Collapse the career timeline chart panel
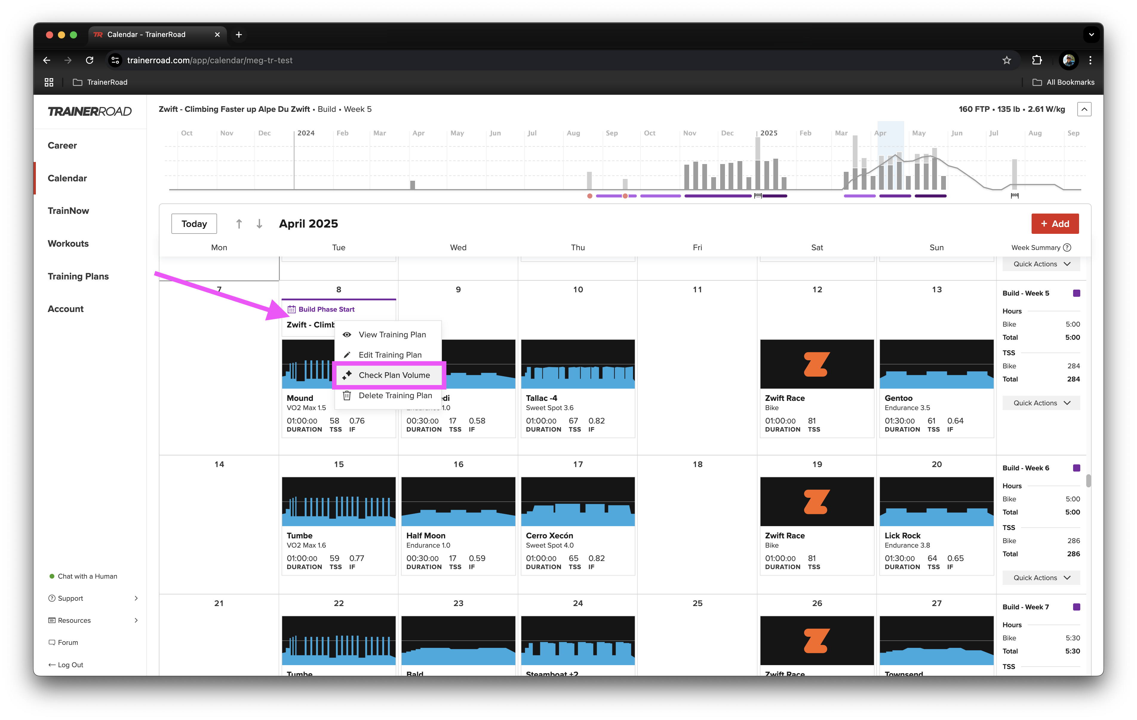This screenshot has height=720, width=1137. coord(1084,109)
